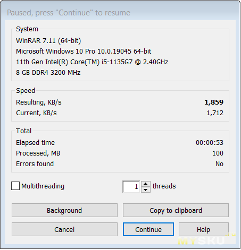Decrease threads with the down arrow

tap(146, 189)
